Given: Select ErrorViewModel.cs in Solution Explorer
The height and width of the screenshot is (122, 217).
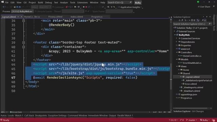Looking at the screenshot, I should point(192,63).
